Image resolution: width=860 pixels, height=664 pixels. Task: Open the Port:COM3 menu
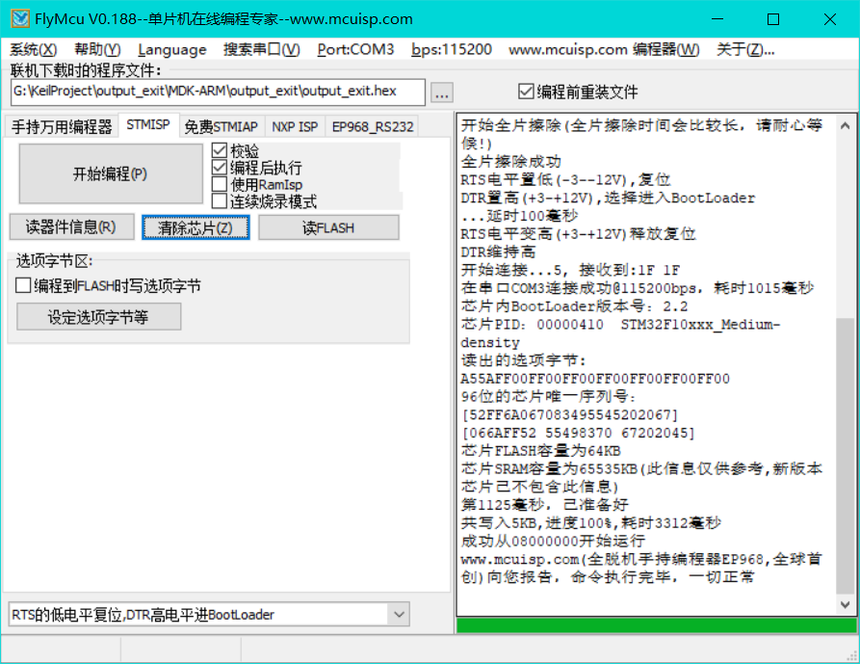(355, 49)
